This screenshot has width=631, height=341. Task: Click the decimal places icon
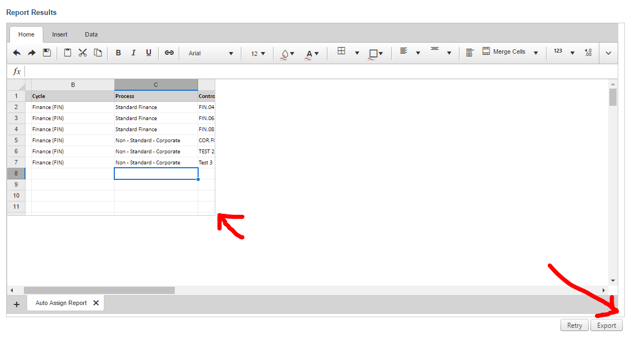tap(588, 53)
